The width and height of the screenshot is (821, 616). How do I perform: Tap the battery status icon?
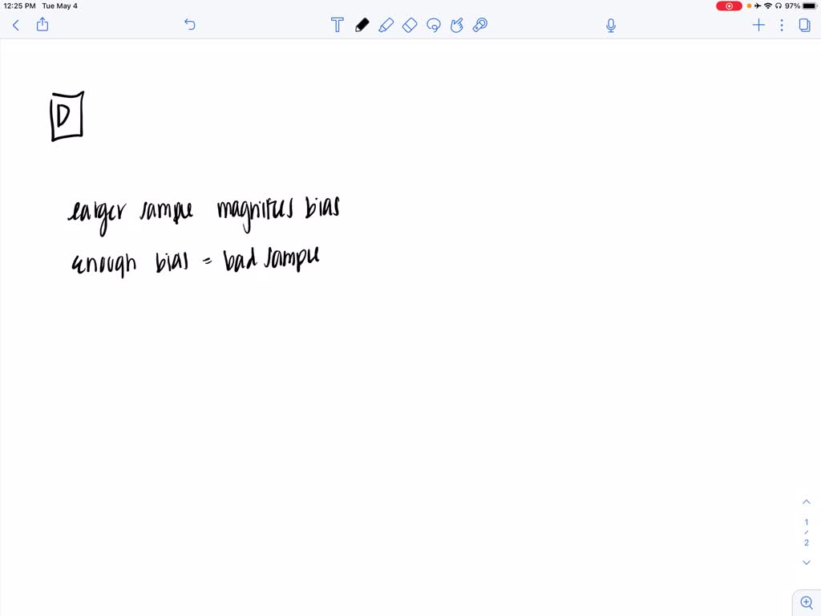click(x=809, y=6)
